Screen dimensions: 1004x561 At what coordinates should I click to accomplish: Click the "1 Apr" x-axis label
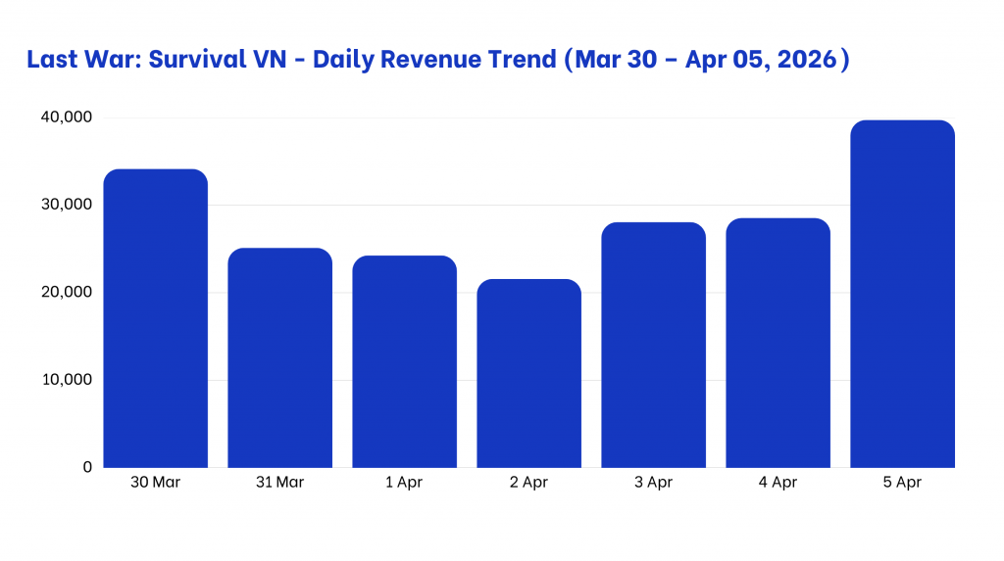click(404, 483)
